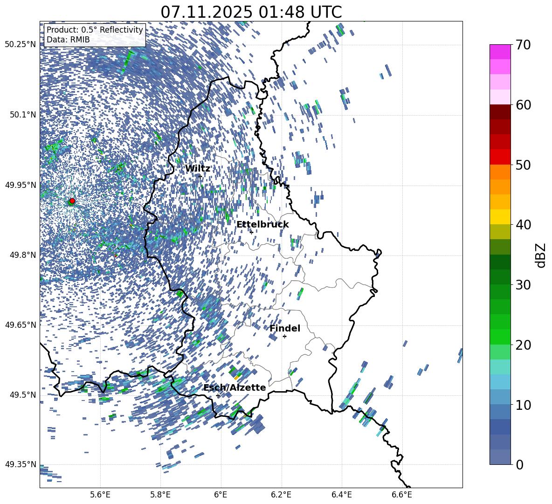Click the colorbar 40 tick value
Image resolution: width=552 pixels, height=504 pixels.
(x=523, y=225)
